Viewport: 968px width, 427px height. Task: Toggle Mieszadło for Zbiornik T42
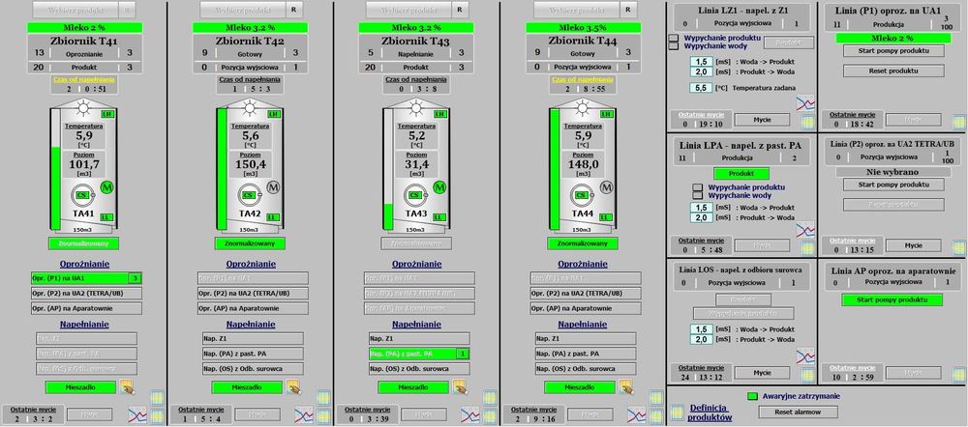(x=247, y=387)
